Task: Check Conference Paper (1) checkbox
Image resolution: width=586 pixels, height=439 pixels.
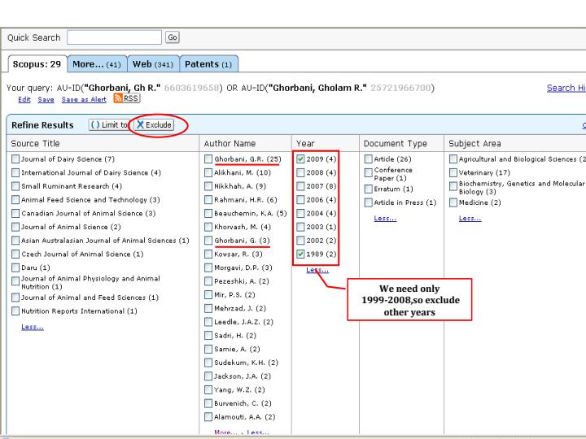Action: [368, 172]
